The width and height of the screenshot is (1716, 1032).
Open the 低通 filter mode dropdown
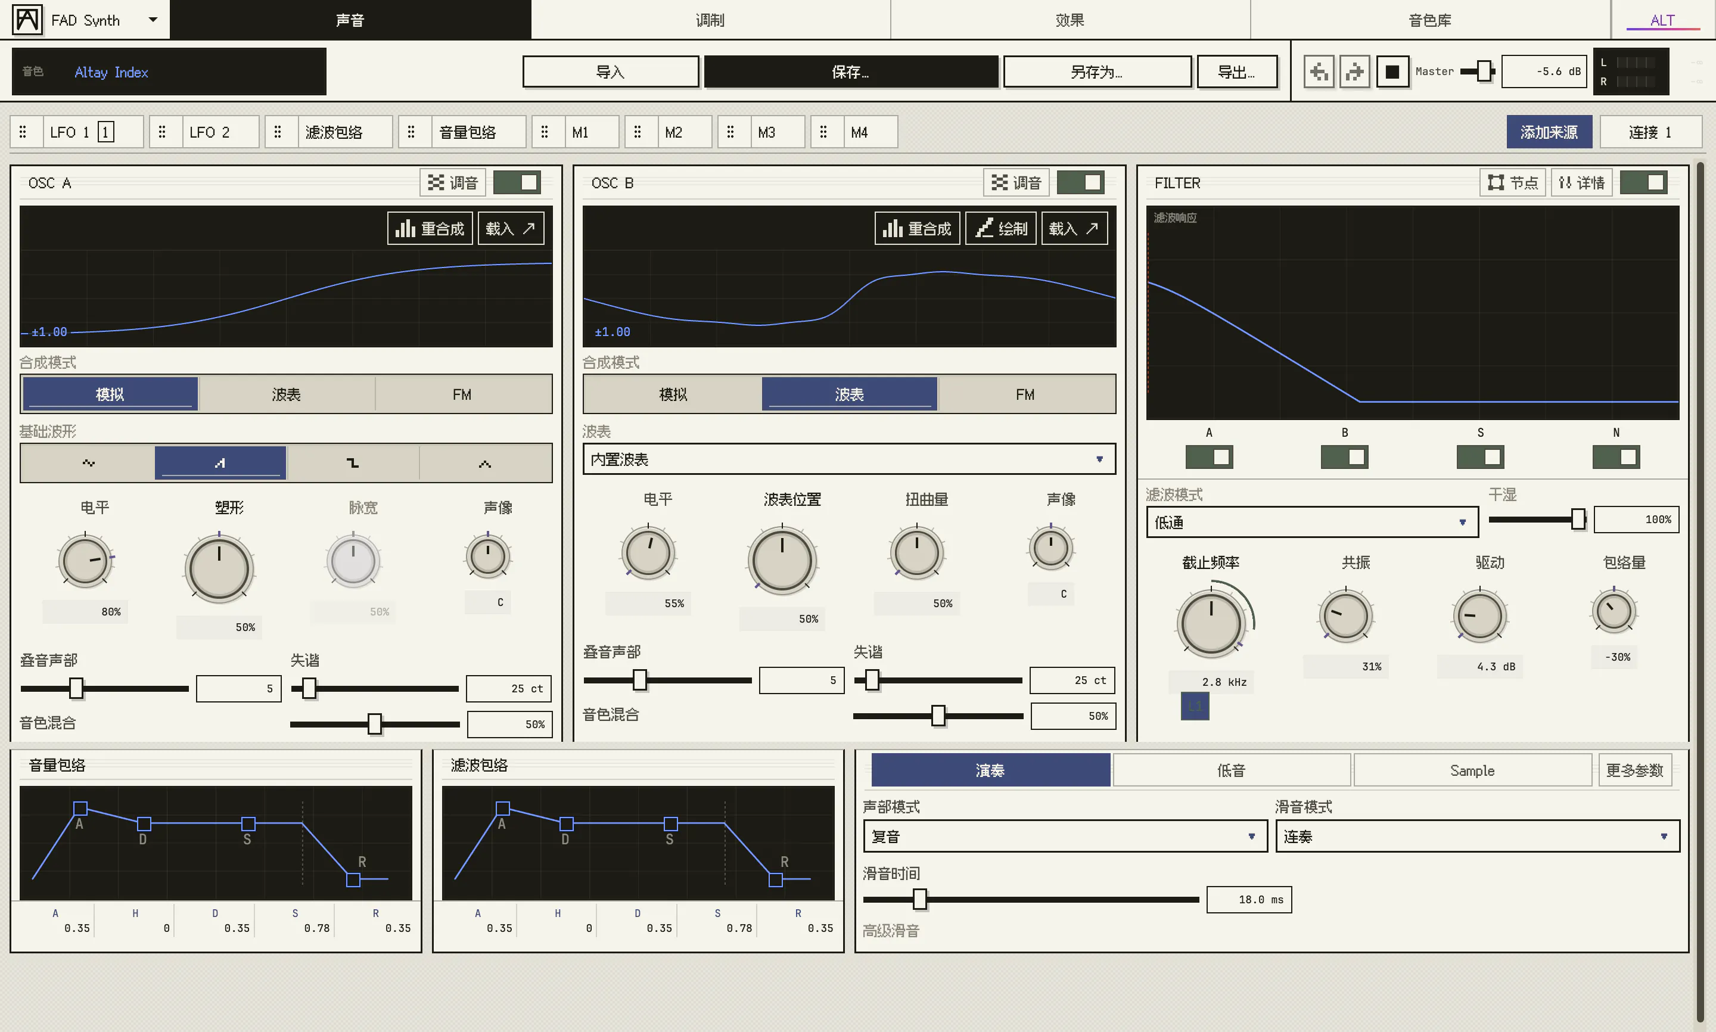[x=1312, y=523]
